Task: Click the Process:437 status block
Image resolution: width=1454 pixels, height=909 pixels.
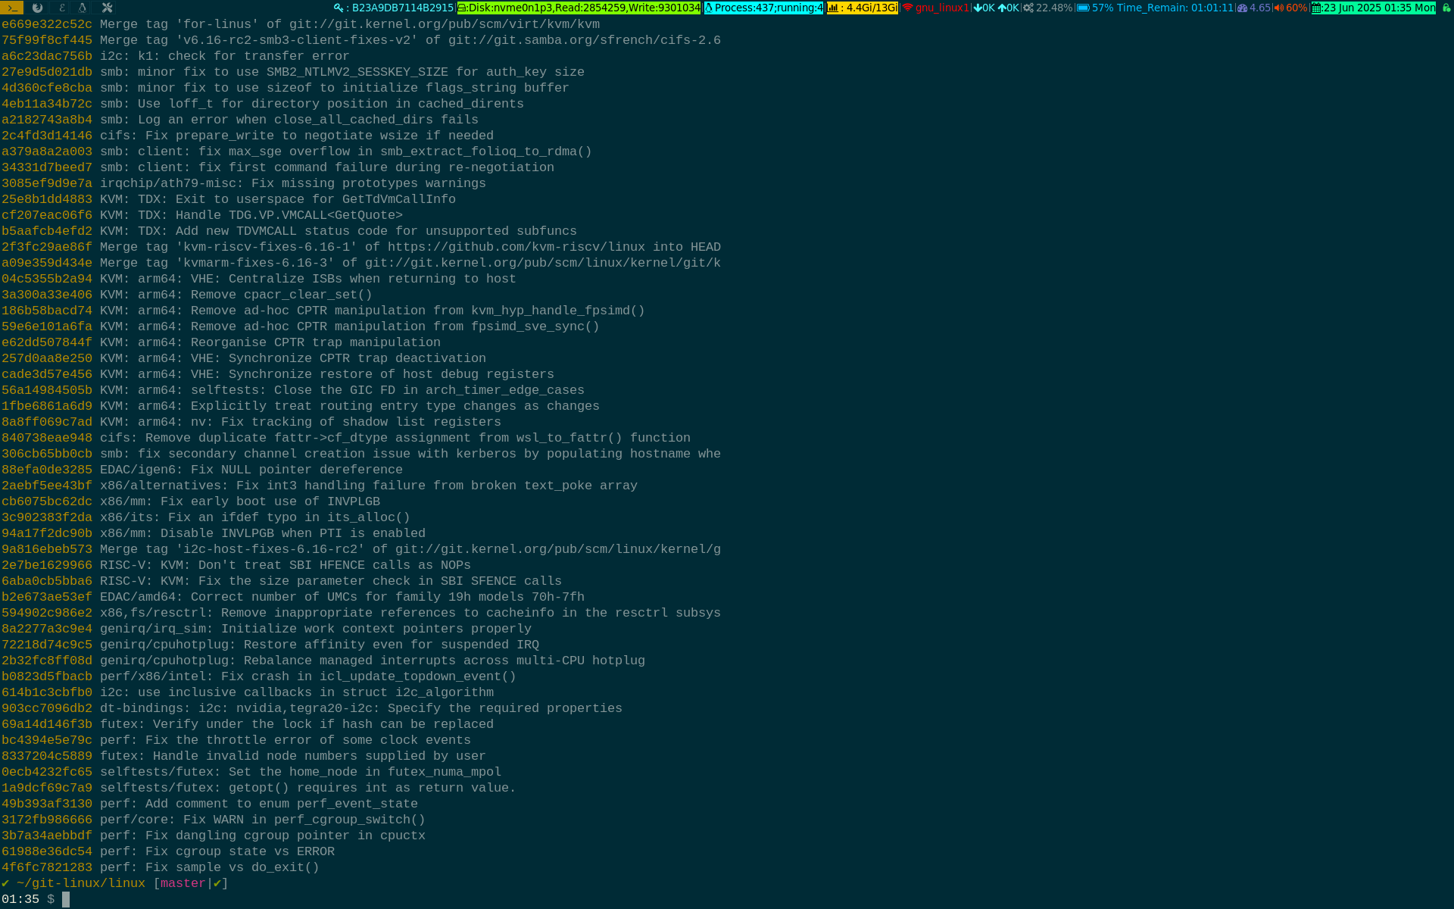Action: (763, 8)
